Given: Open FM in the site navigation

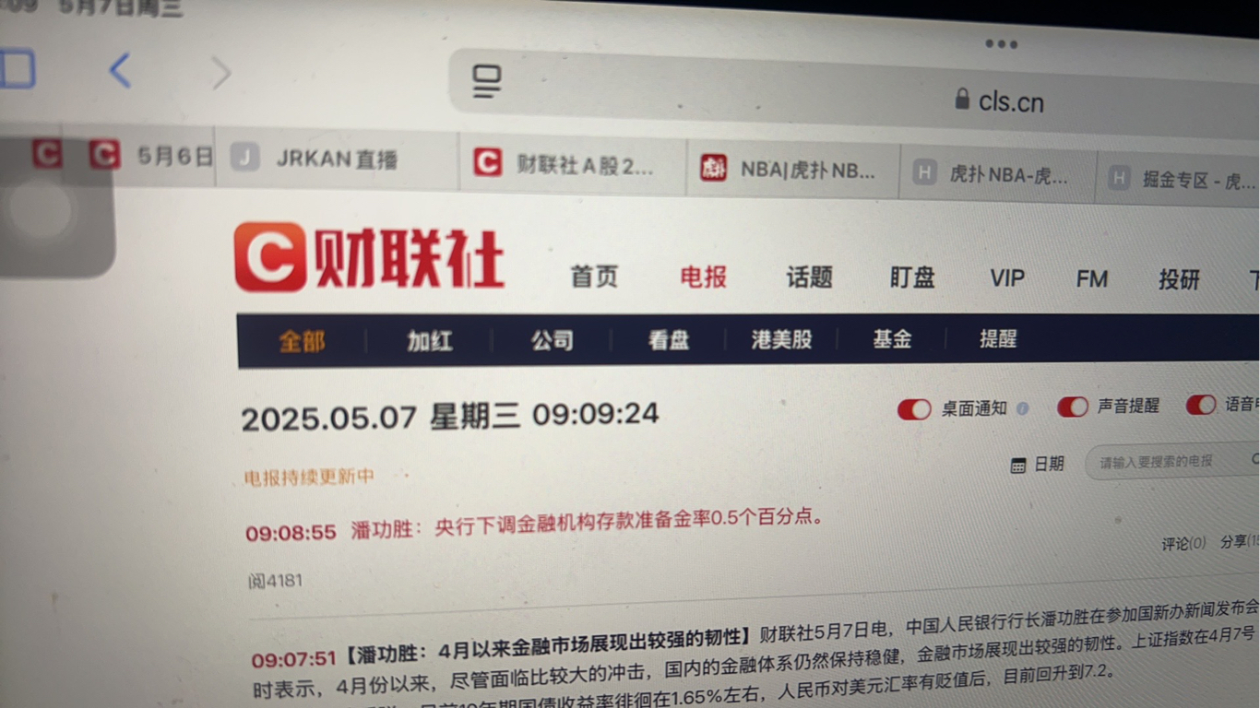Looking at the screenshot, I should point(1091,279).
